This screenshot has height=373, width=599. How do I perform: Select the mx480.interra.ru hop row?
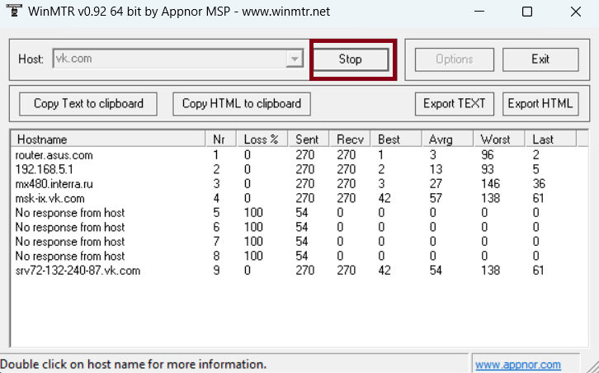pos(54,184)
